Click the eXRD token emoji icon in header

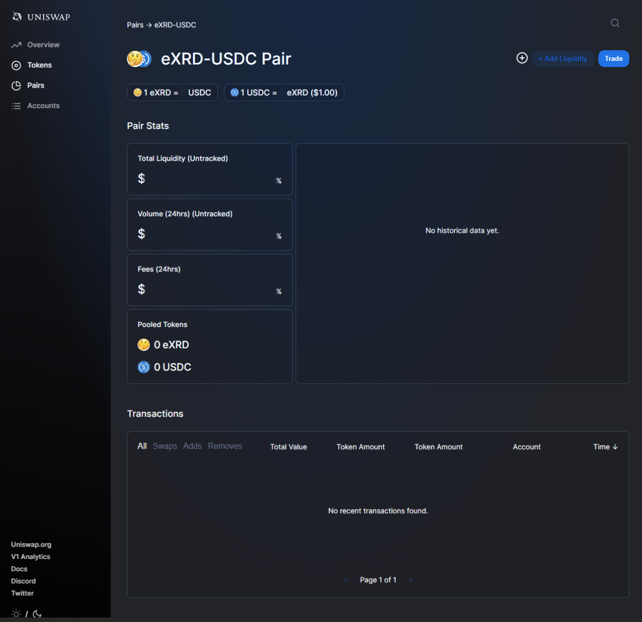click(x=133, y=58)
